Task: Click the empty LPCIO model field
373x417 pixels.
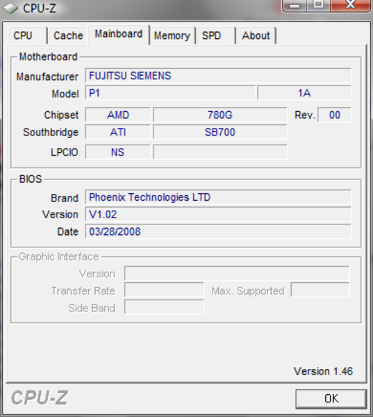Action: (220, 152)
